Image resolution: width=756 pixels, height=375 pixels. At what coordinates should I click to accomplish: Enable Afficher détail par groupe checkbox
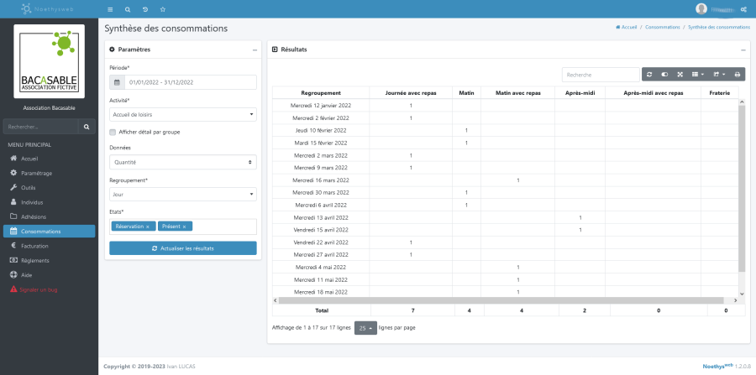point(113,132)
